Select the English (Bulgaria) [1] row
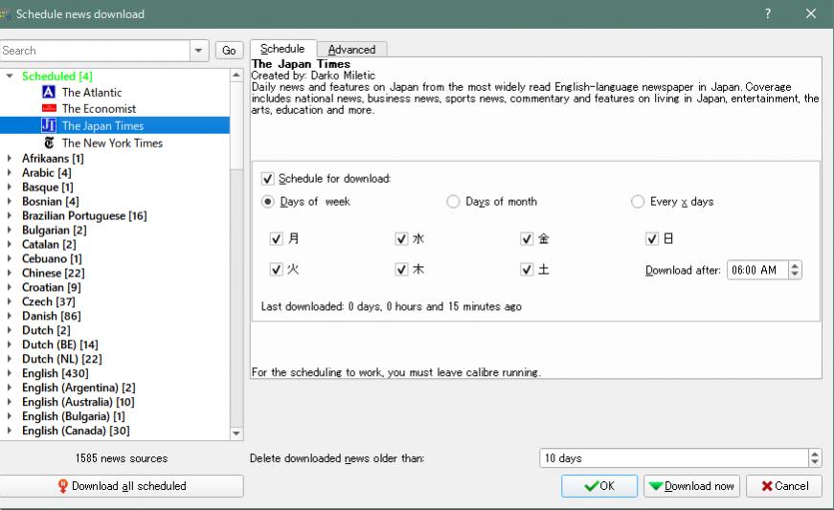 pos(74,416)
